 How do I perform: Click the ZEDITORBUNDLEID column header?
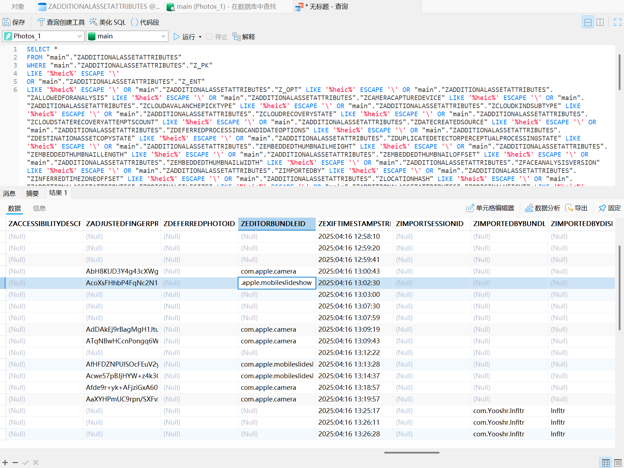(x=277, y=224)
